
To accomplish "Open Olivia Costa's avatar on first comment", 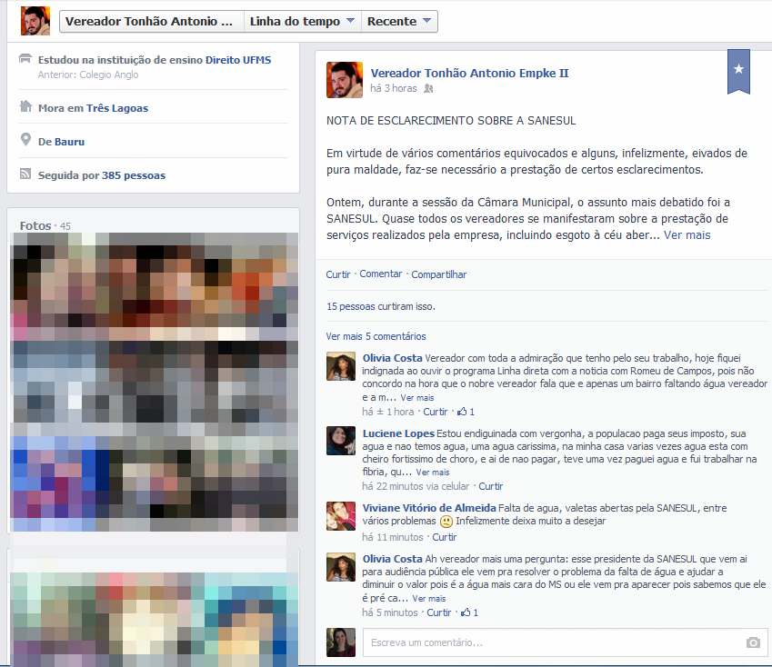I will point(341,366).
